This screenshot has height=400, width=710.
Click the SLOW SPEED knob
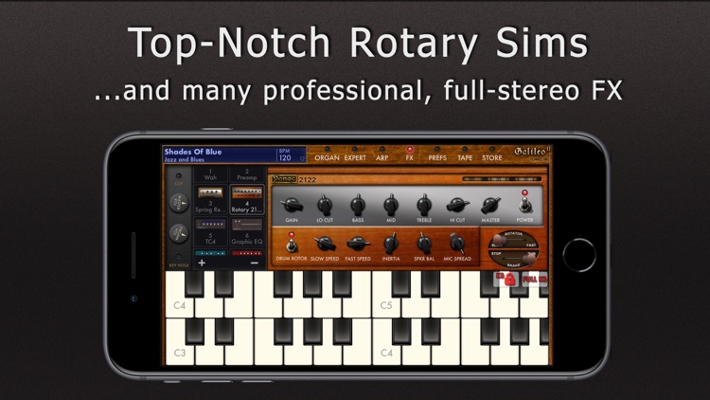(x=325, y=244)
